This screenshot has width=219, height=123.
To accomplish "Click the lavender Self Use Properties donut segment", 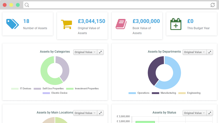I will (65, 67).
